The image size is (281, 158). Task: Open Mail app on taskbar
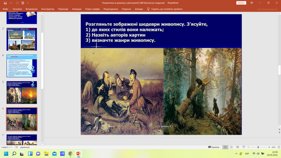click(54, 154)
